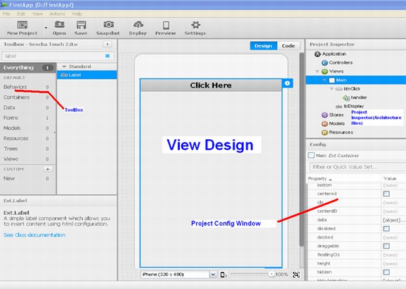The height and width of the screenshot is (289, 406).
Task: Select the Views toolbox category
Action: [x=28, y=159]
